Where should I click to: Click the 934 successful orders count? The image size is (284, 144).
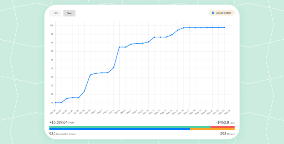(x=52, y=134)
